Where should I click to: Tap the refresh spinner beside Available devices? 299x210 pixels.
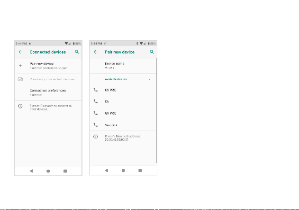click(x=150, y=79)
